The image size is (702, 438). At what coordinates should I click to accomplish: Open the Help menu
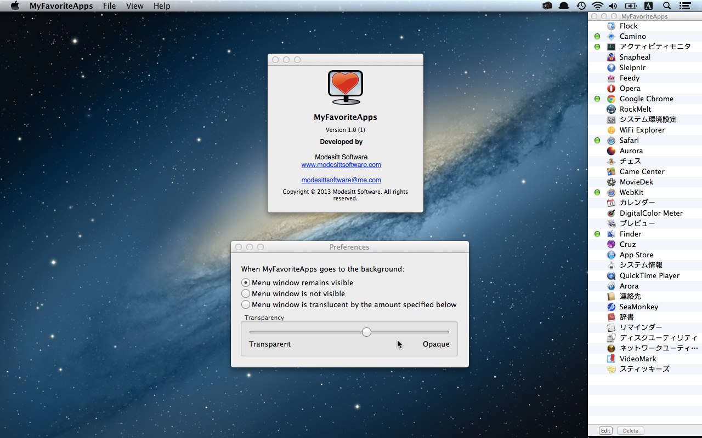click(162, 6)
